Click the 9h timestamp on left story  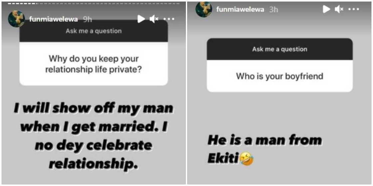(x=87, y=20)
